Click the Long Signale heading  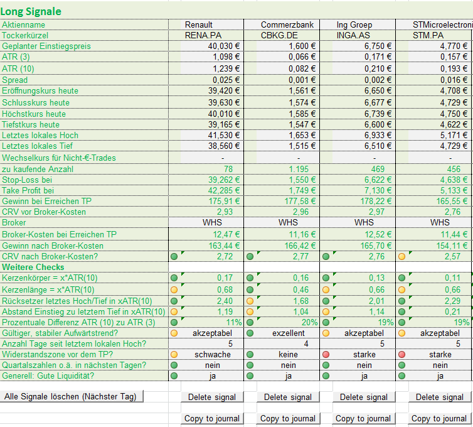click(31, 11)
